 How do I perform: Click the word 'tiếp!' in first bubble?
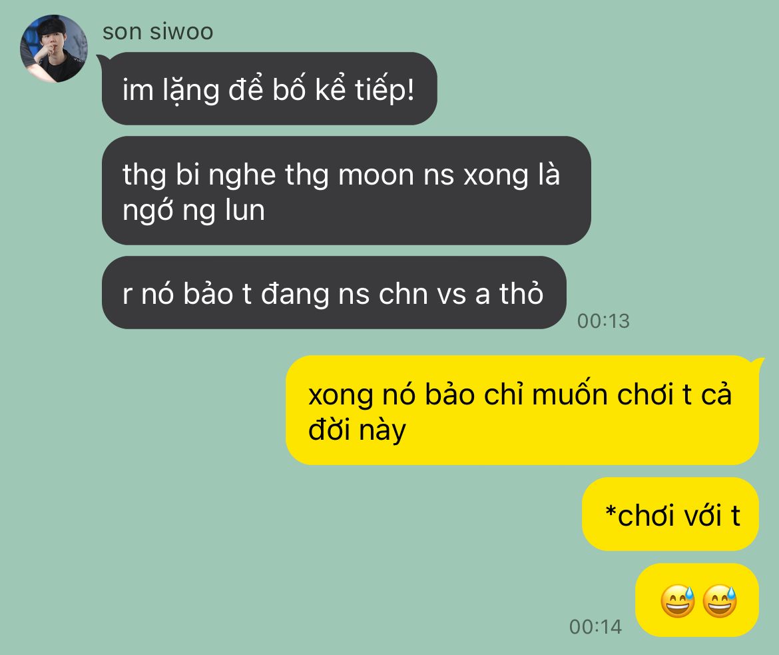pyautogui.click(x=384, y=90)
